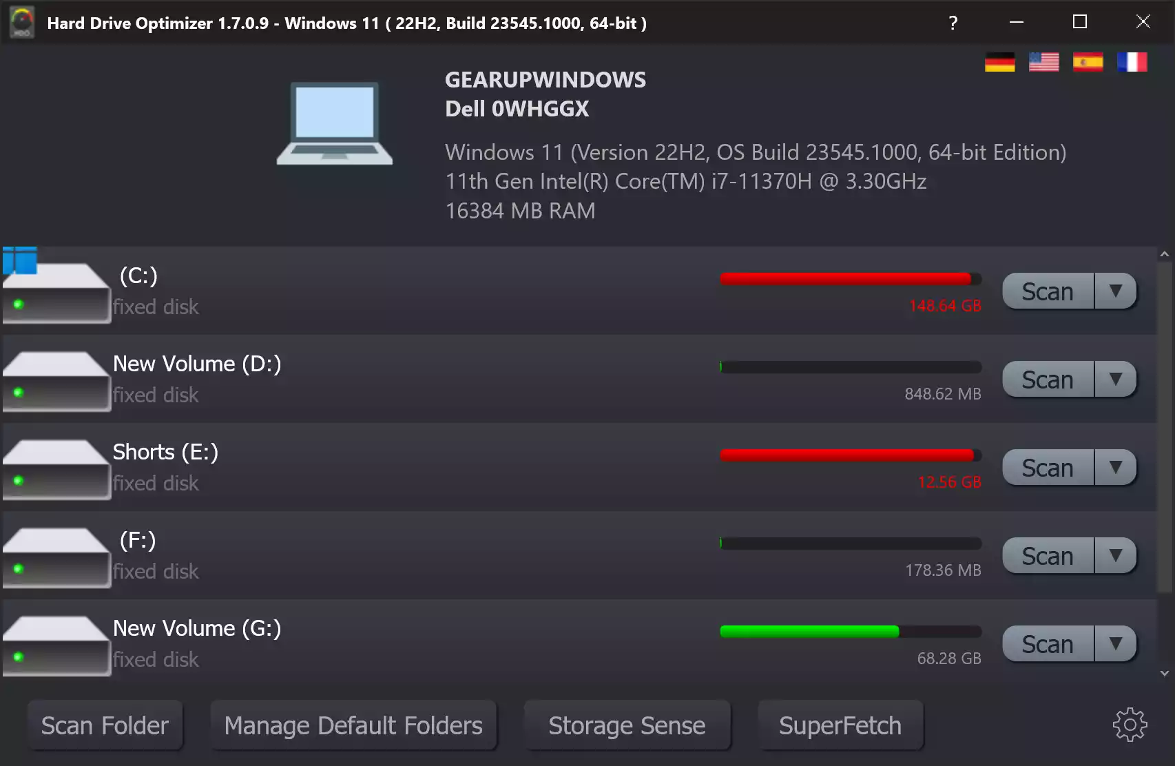Click the question mark help icon
Screen dimensions: 1175x766
[953, 23]
